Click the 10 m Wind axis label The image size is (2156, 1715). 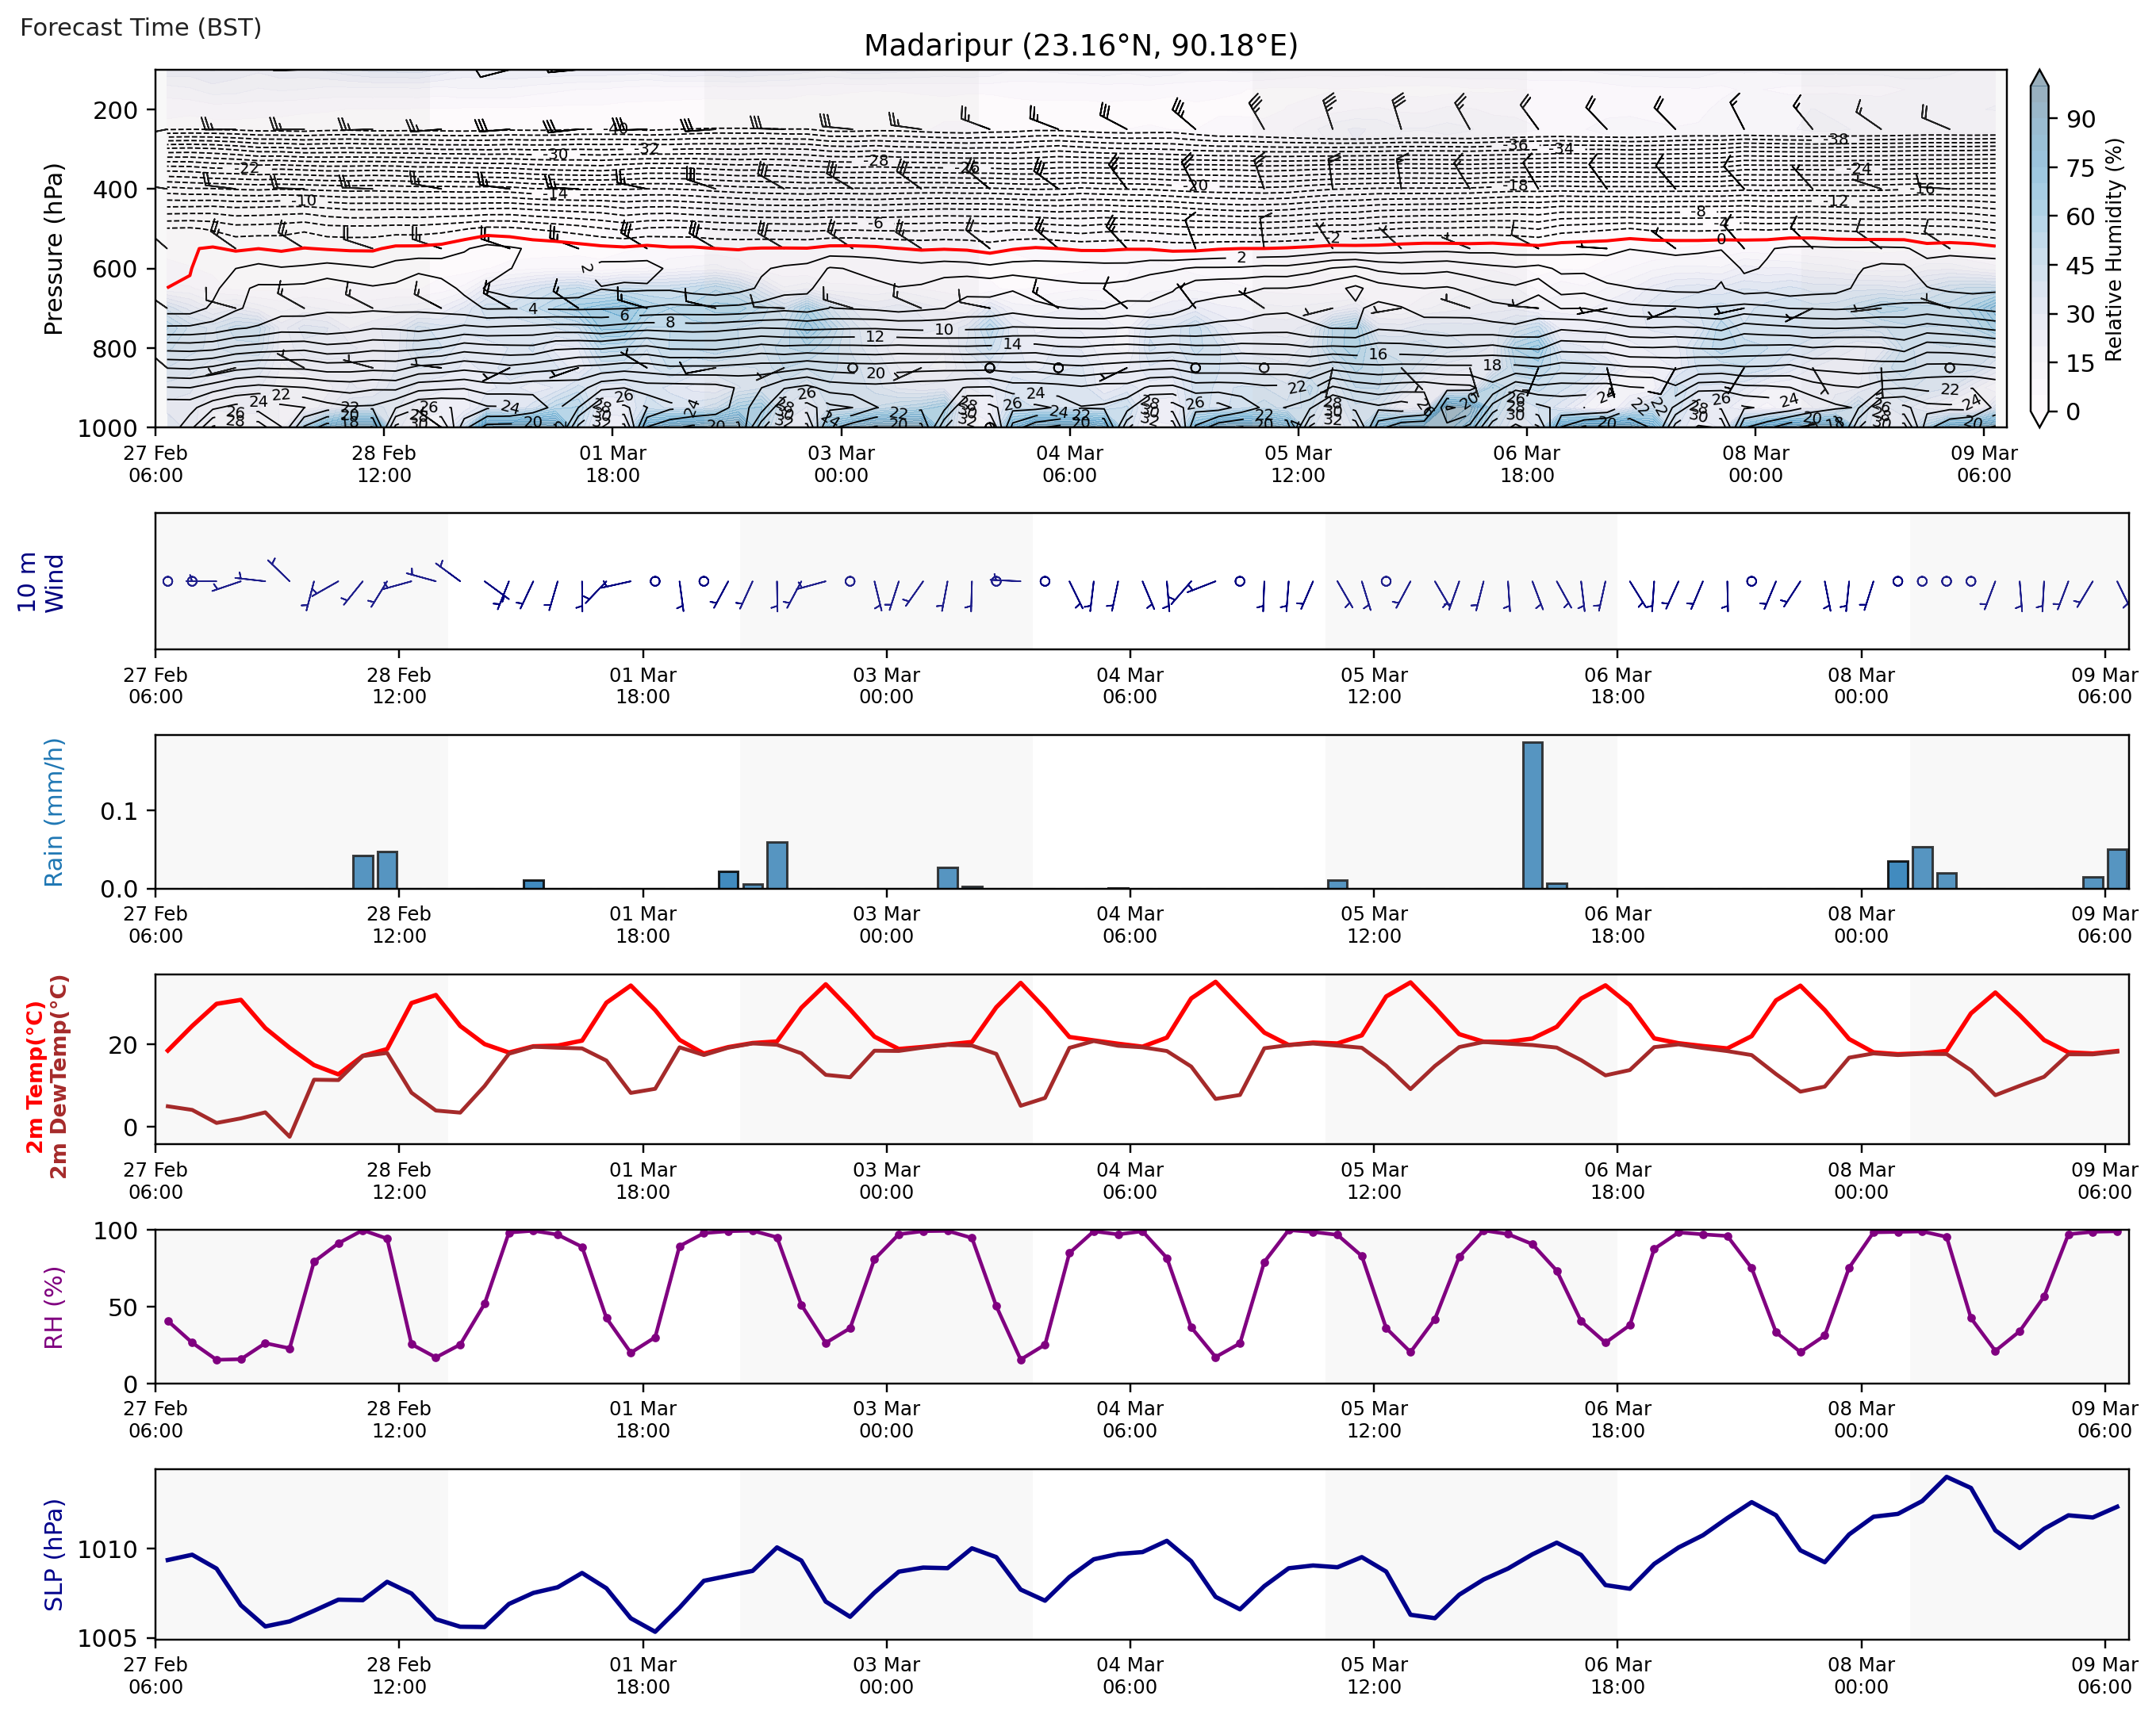pyautogui.click(x=40, y=582)
